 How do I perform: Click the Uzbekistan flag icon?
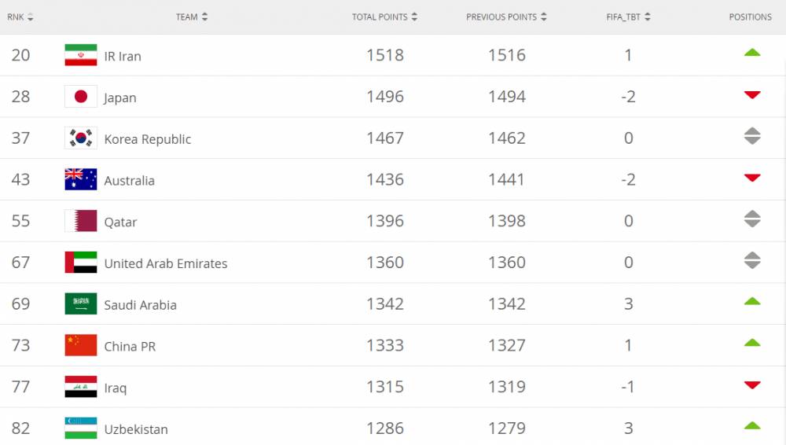81,428
